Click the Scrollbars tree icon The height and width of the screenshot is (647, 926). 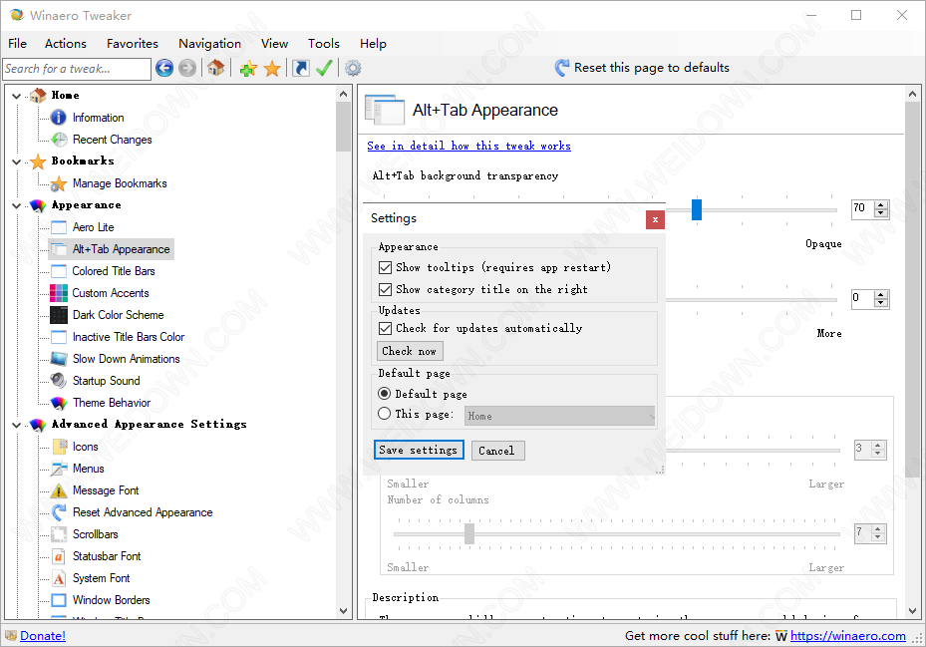(59, 534)
